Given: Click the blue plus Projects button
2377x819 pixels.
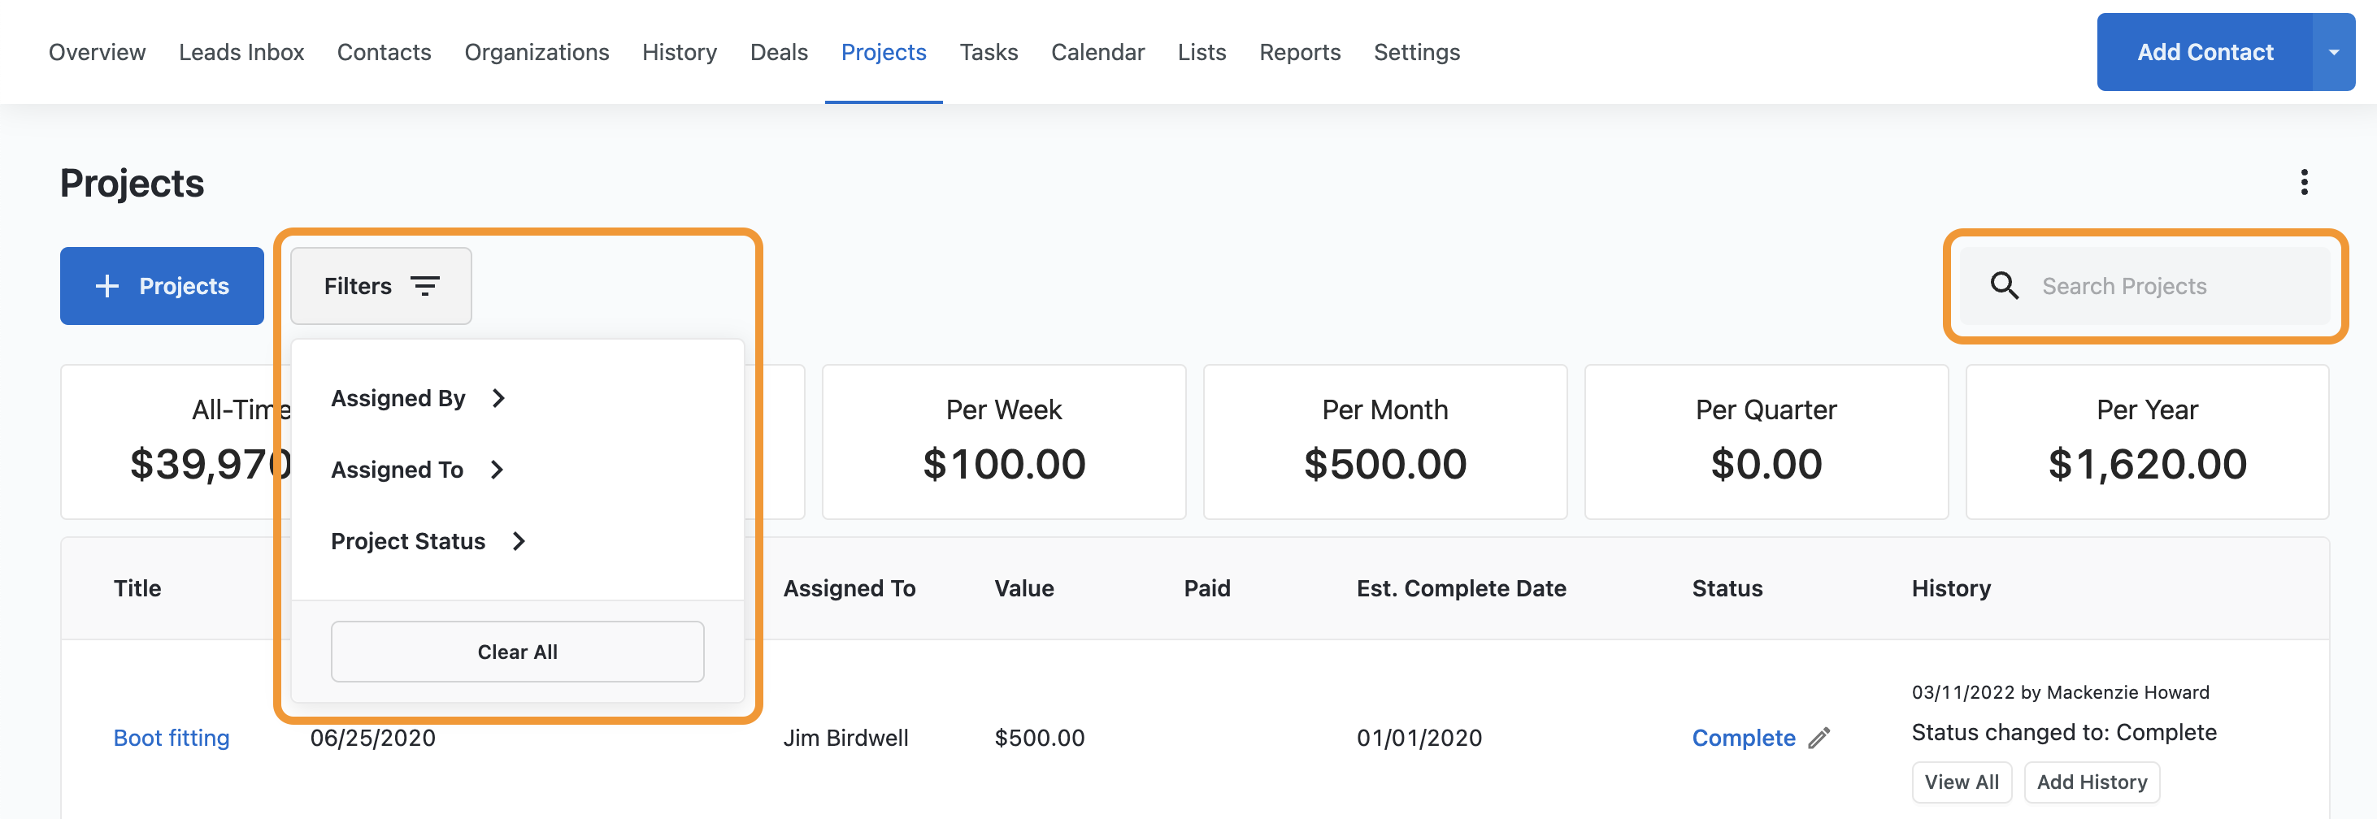Looking at the screenshot, I should tap(162, 286).
